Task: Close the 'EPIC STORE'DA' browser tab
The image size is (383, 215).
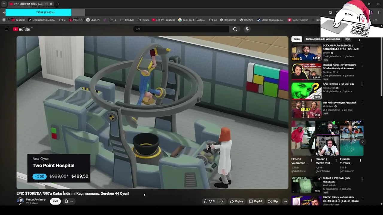Action: pyautogui.click(x=51, y=4)
